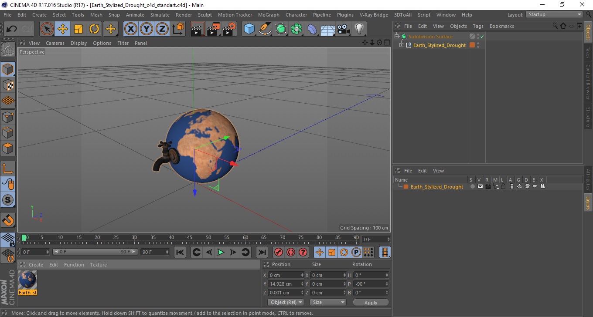Toggle layer visibility eye icon
The width and height of the screenshot is (593, 317).
[480, 186]
